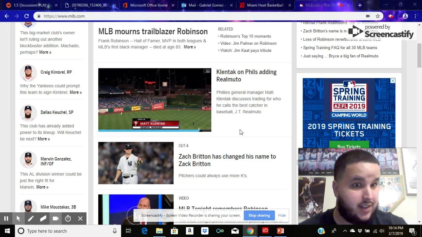Open Mike Moustakas, 3B player name
This screenshot has height=237, width=422.
[58, 207]
